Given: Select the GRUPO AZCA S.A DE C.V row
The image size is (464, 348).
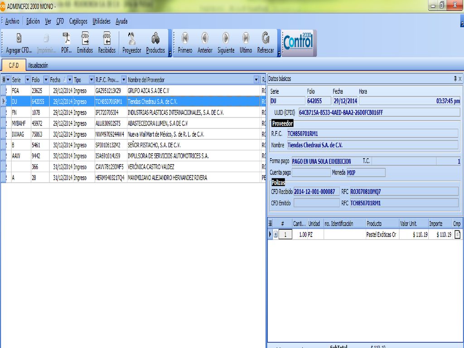Looking at the screenshot, I should click(x=133, y=91).
